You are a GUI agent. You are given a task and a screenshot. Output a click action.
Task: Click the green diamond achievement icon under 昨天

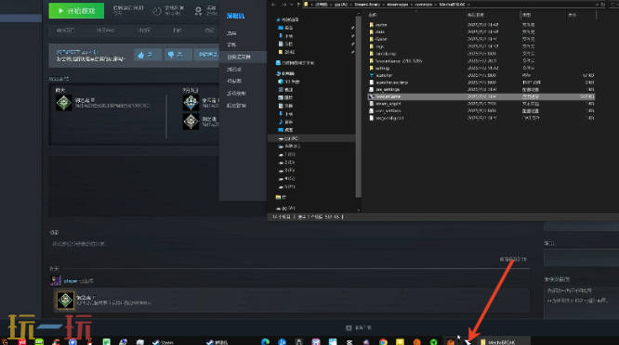63,103
